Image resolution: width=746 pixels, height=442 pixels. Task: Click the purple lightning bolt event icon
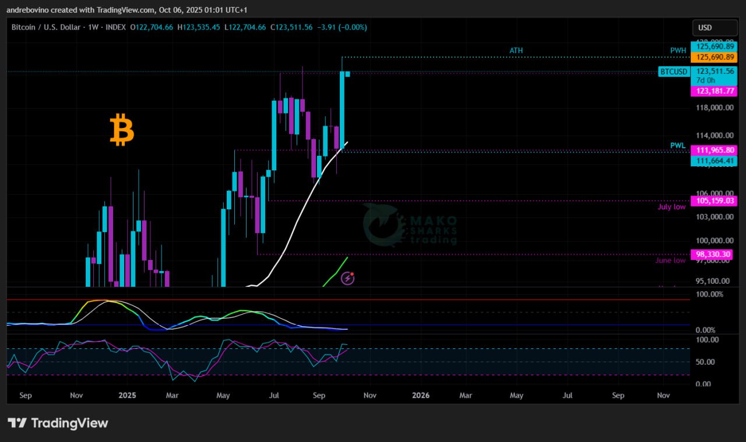pyautogui.click(x=348, y=279)
